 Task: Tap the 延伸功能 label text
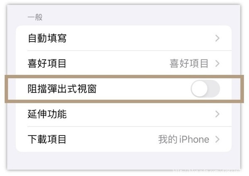pos(47,114)
